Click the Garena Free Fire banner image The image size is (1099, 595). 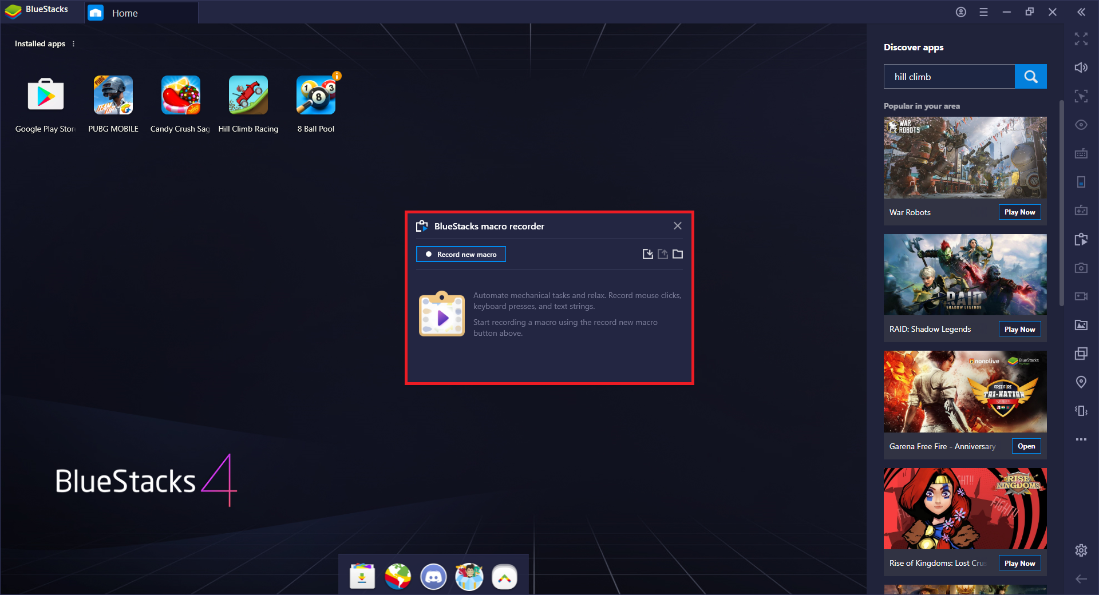click(965, 392)
